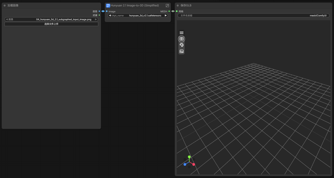Click the MESH output port

tap(169, 11)
